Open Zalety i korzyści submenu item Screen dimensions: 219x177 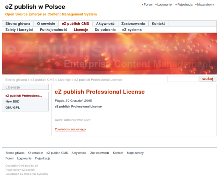[x=19, y=30]
